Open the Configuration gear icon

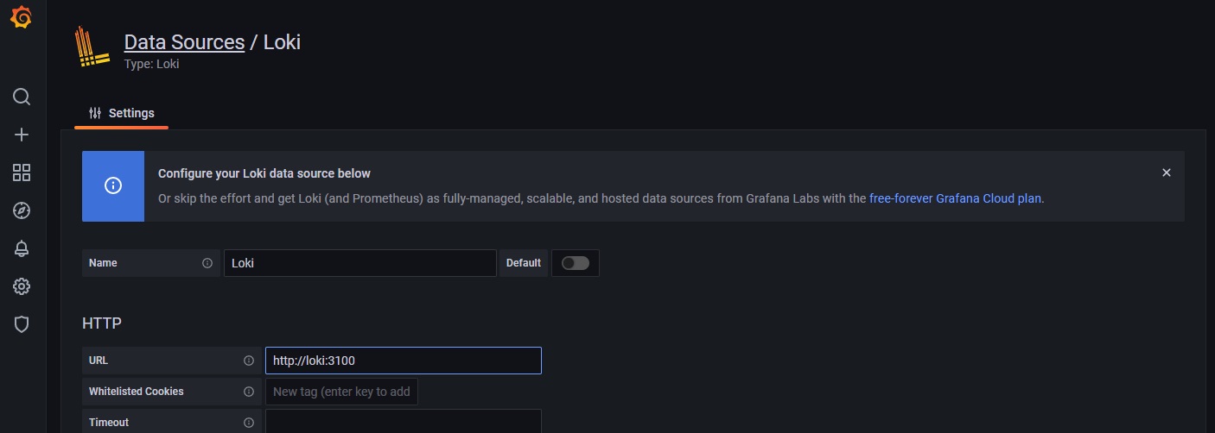coord(22,286)
